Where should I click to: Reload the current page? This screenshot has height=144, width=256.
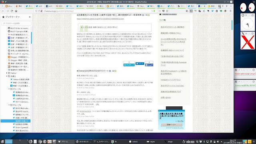click(x=12, y=11)
